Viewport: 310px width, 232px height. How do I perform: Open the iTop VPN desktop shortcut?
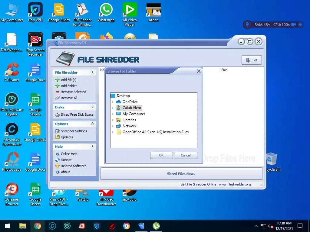click(35, 12)
